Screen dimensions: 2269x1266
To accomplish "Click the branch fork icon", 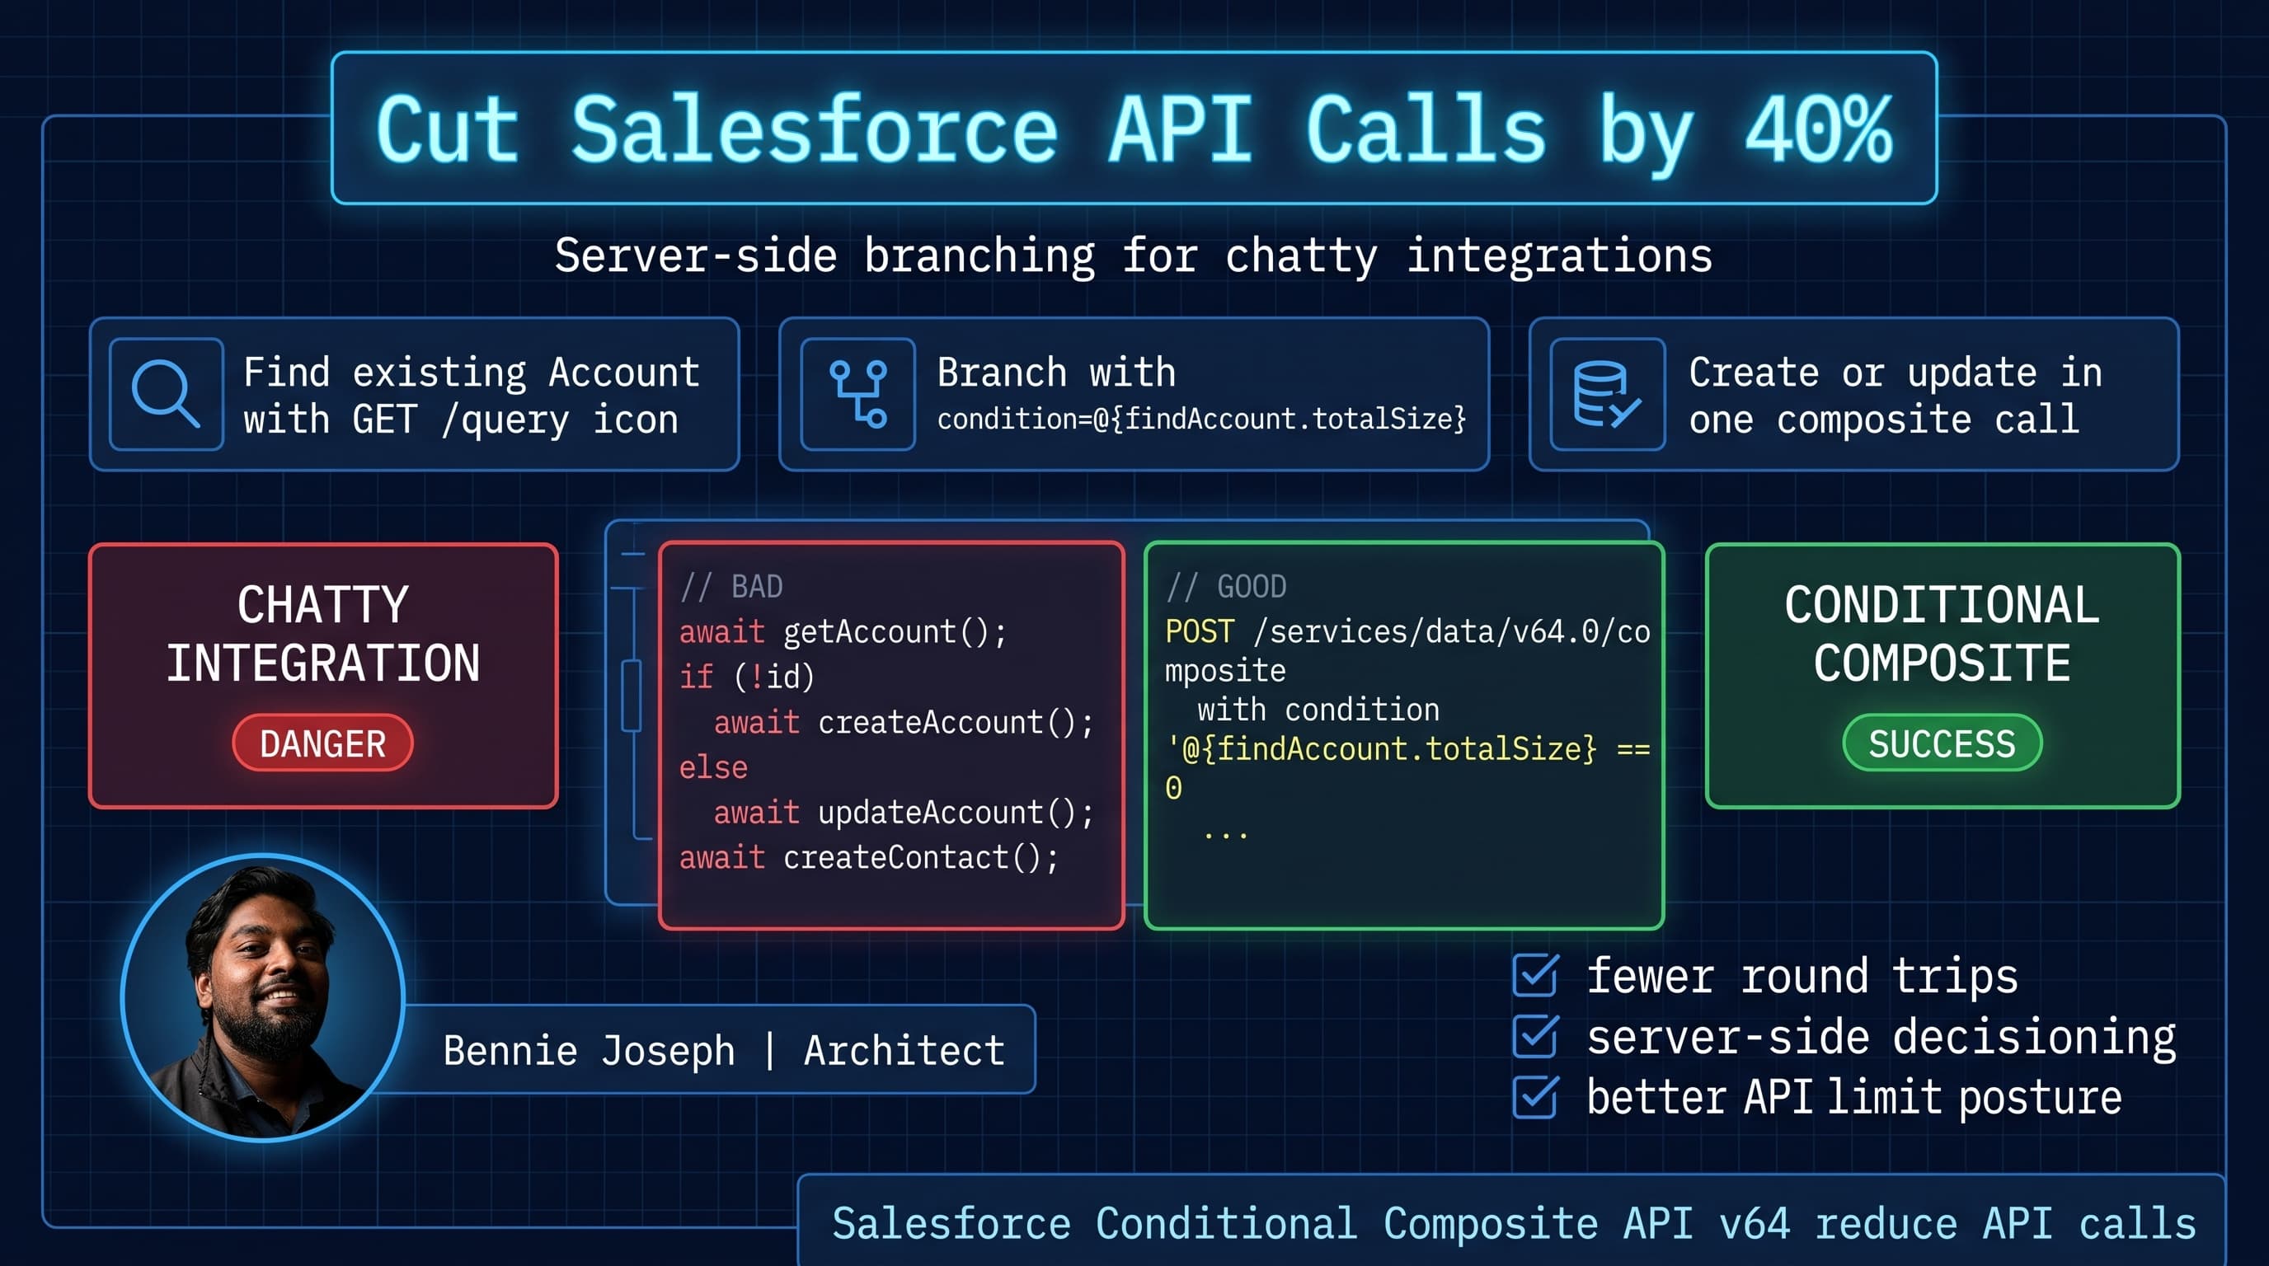I will tap(858, 393).
